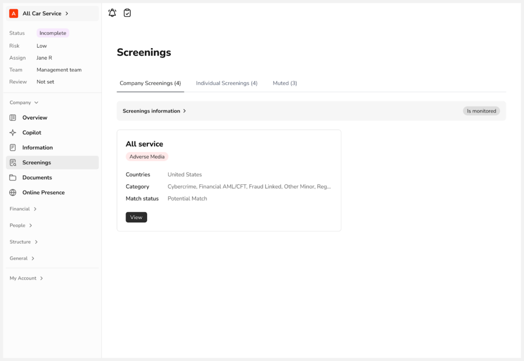
Task: Switch to Individual Screenings tab
Action: point(227,83)
